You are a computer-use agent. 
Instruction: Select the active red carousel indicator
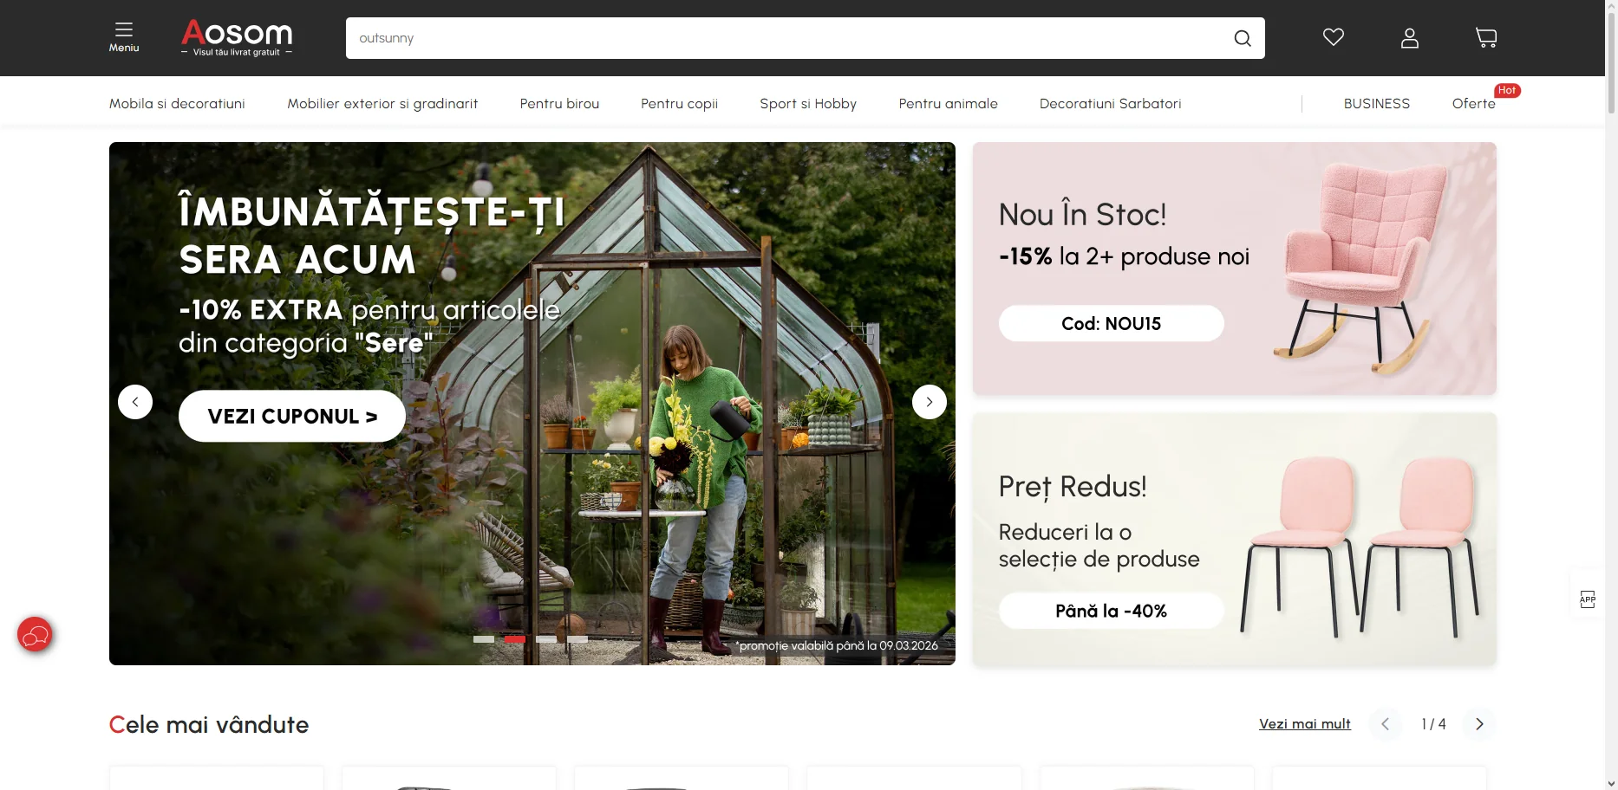515,639
